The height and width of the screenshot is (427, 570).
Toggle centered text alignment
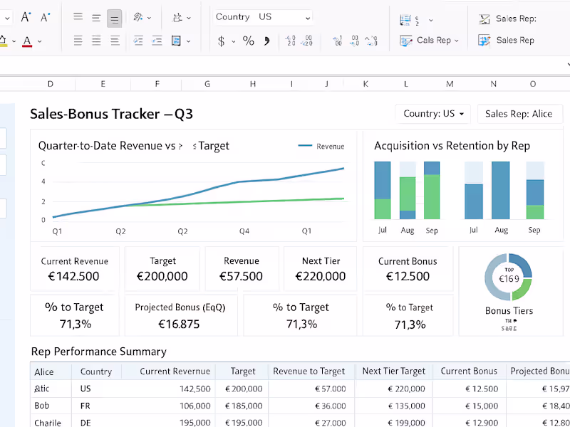96,41
